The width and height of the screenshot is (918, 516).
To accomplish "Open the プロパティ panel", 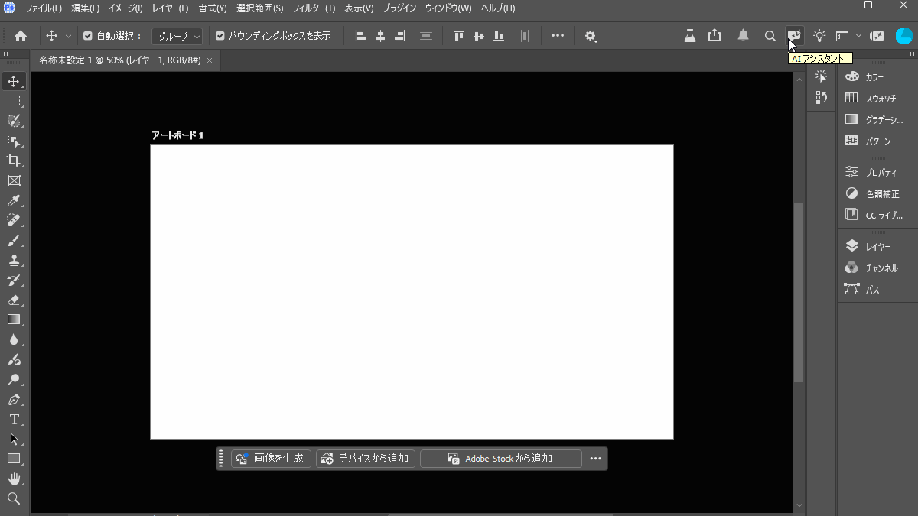I will pyautogui.click(x=875, y=173).
